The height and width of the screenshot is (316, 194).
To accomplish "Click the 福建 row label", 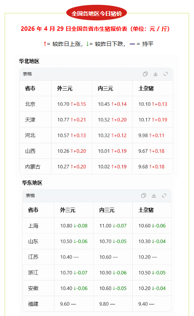I will point(33,304).
